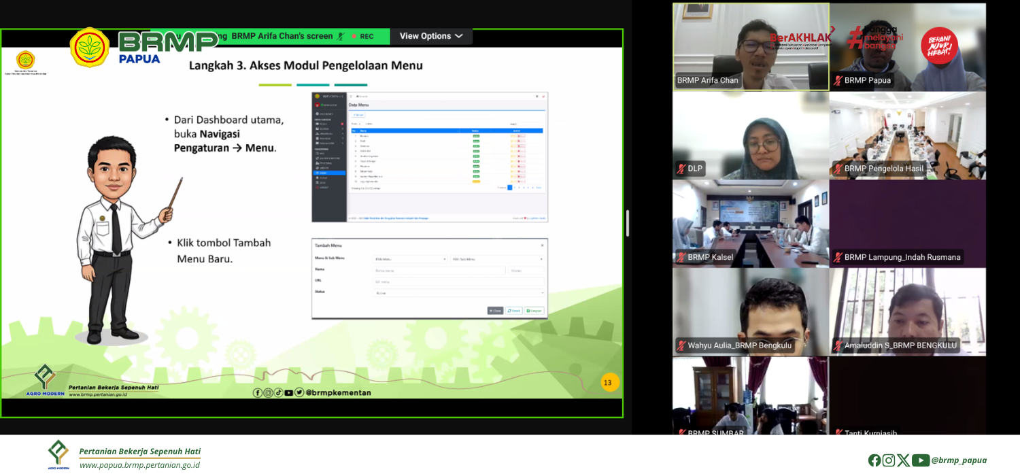The image size is (1020, 476).
Task: Click X icon beside @brmp_papua
Action: 903,460
